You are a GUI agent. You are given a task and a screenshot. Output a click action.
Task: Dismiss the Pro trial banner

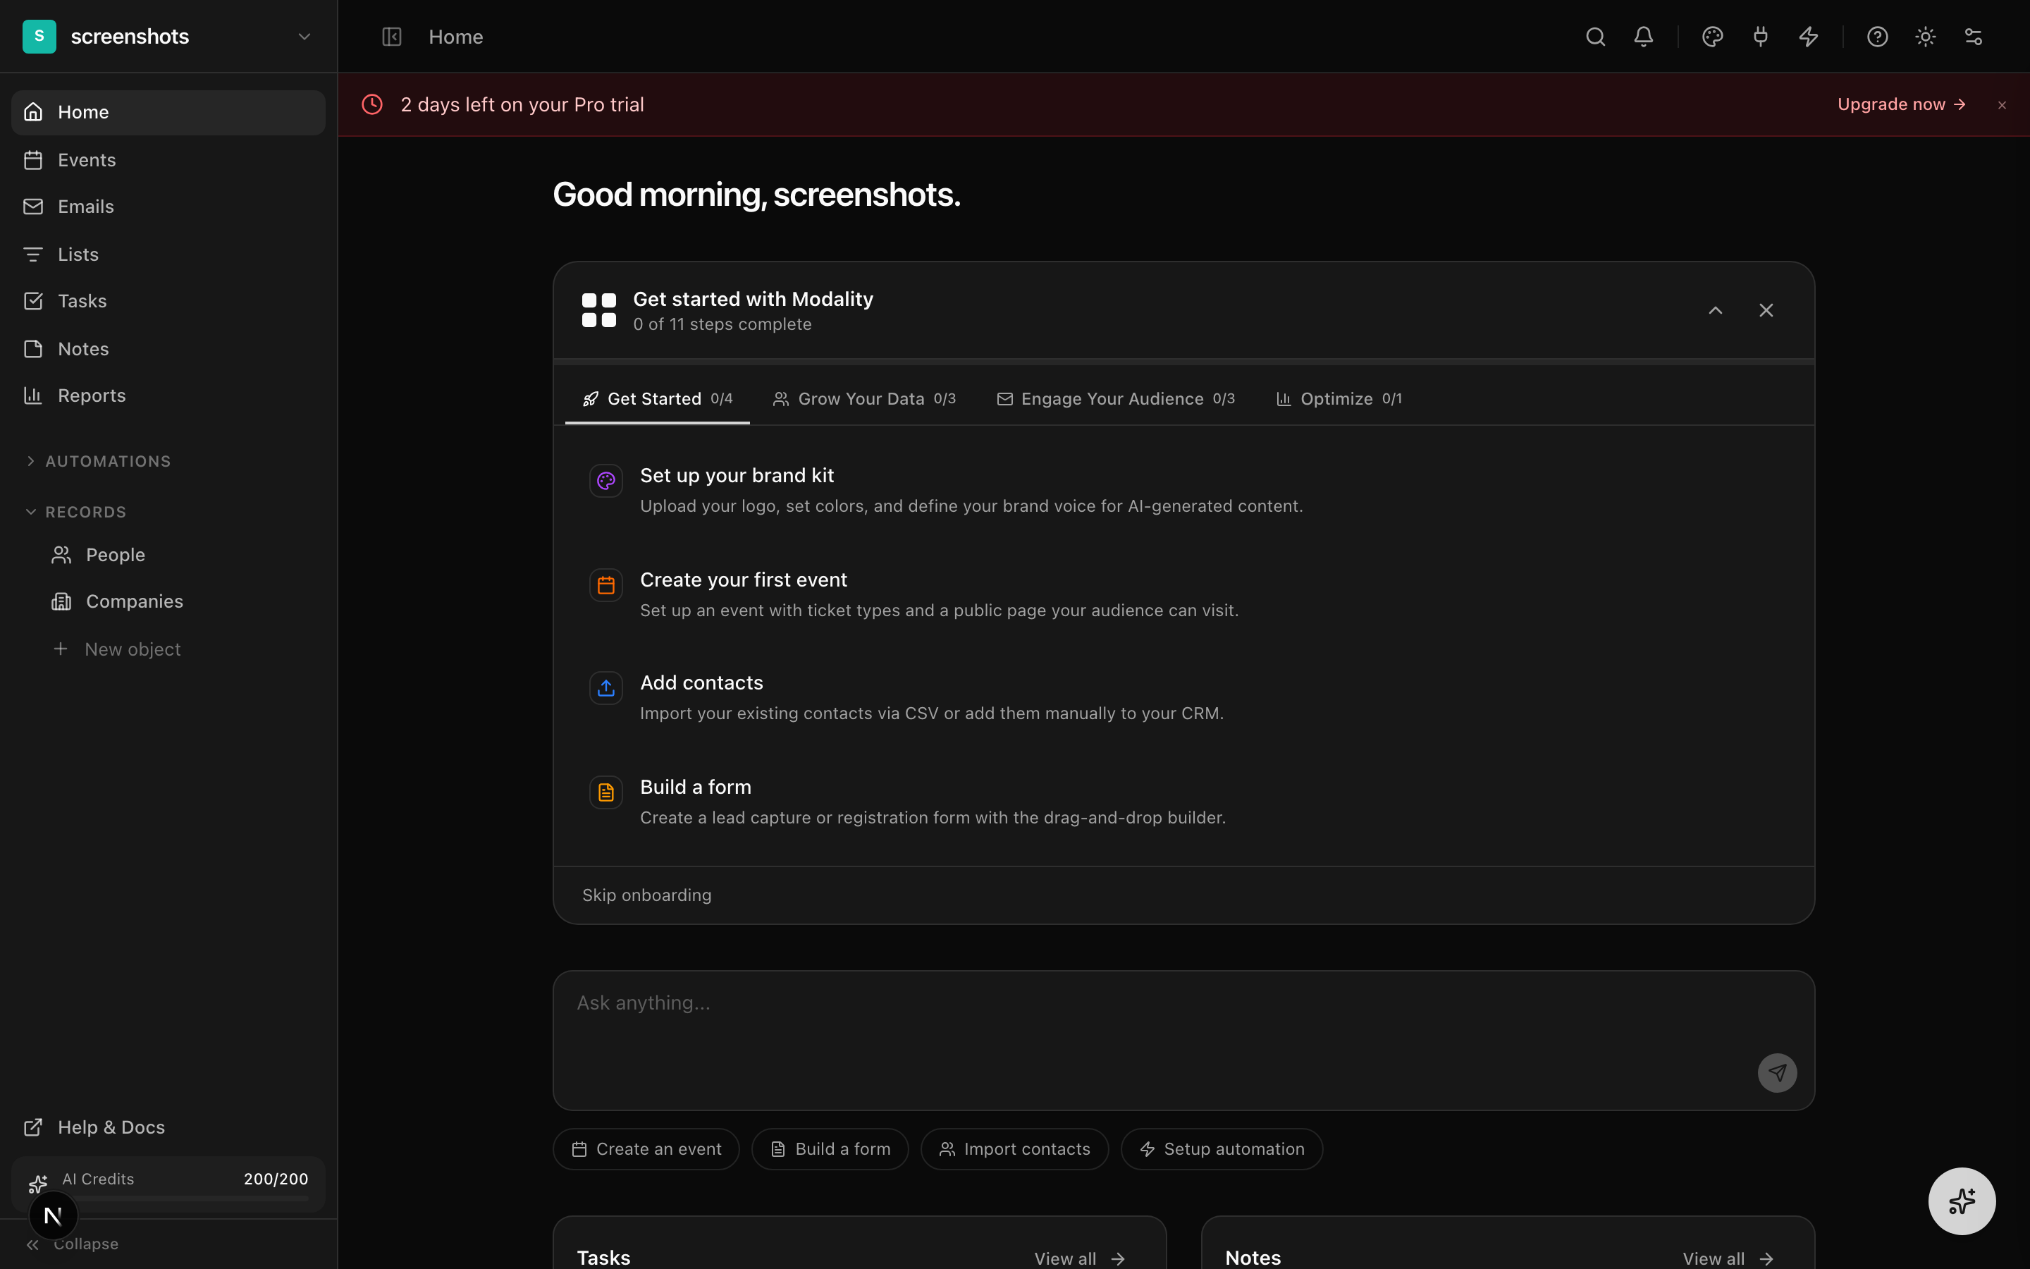tap(2003, 105)
